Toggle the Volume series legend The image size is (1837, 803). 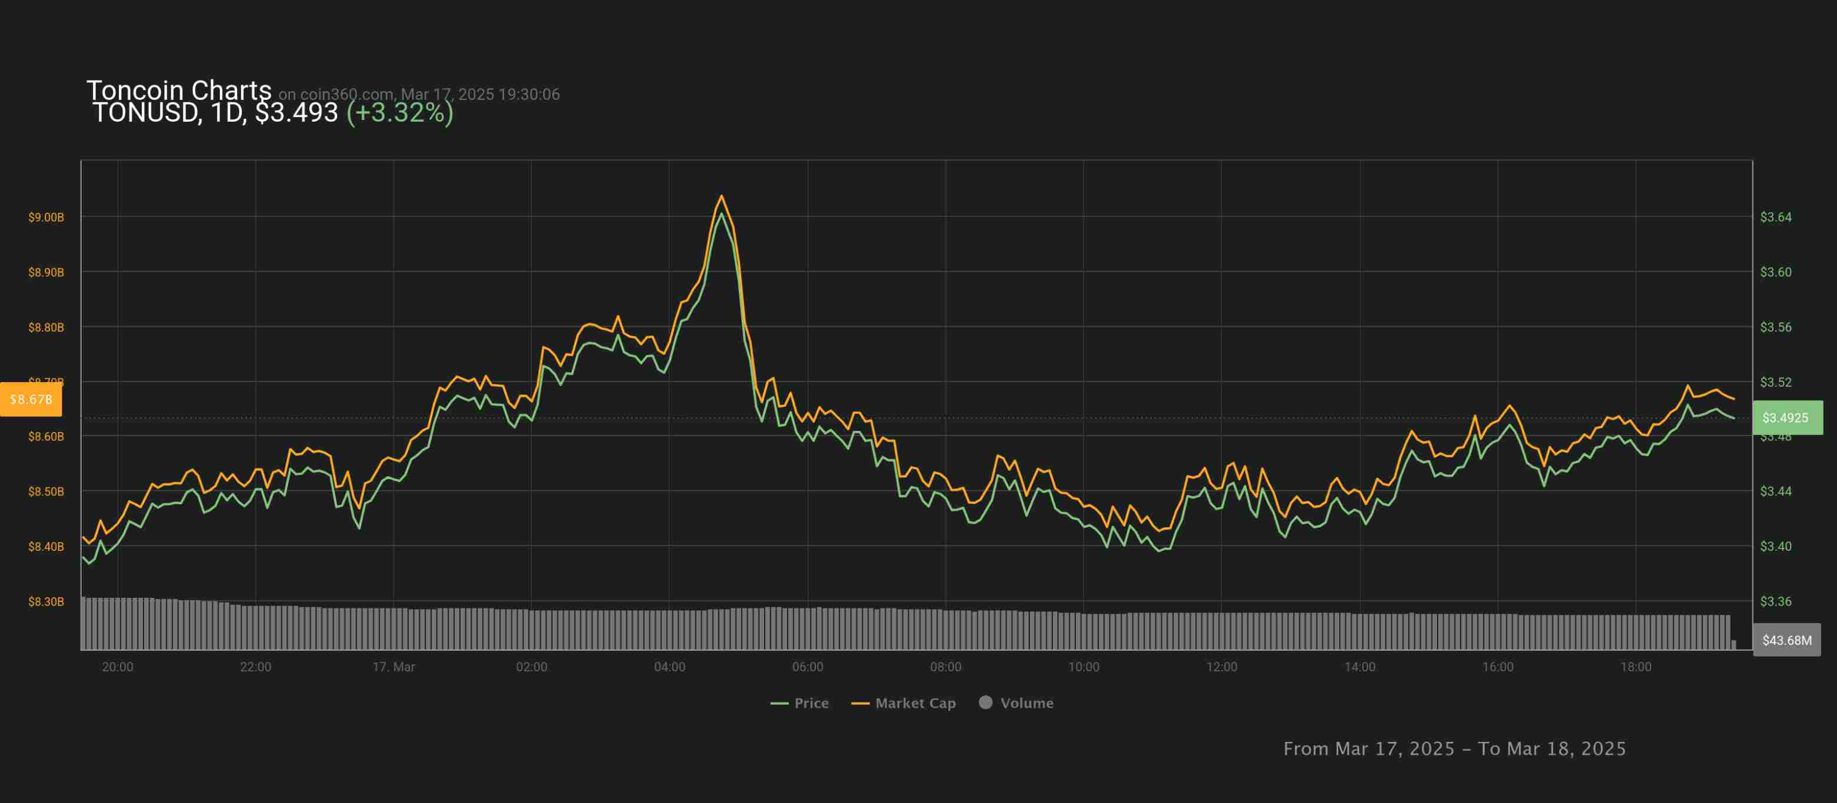pos(1026,702)
